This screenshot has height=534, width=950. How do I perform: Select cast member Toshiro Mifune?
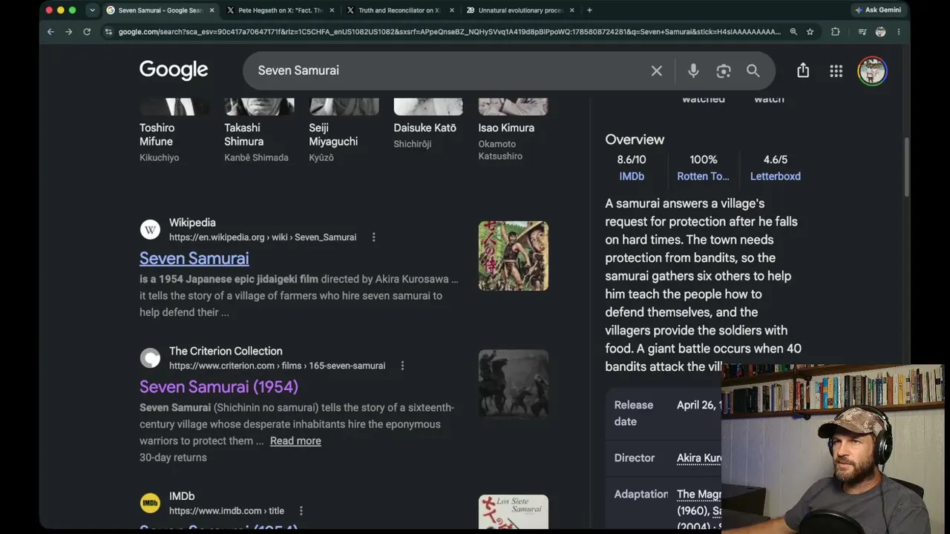coord(174,129)
